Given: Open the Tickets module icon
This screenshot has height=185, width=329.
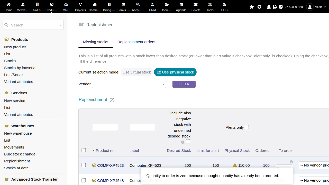Looking at the screenshot, I should pyautogui.click(x=196, y=4).
